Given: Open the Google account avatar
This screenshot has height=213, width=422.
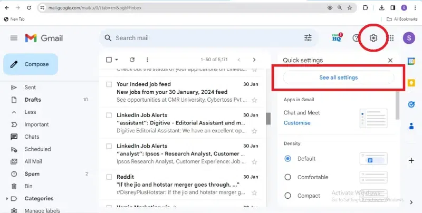Looking at the screenshot, I should (409, 38).
